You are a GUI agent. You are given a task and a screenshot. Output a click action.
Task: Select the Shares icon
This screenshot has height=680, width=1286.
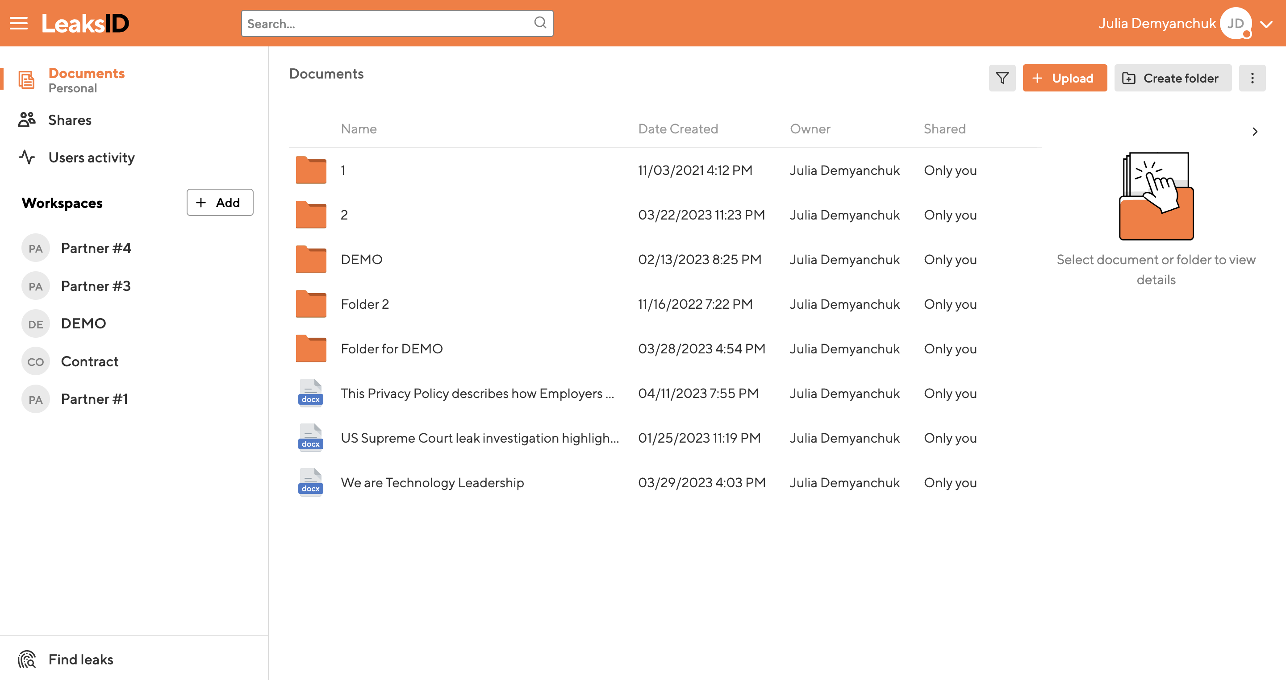tap(27, 120)
